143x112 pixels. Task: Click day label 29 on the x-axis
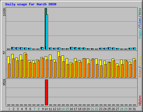[126, 109]
